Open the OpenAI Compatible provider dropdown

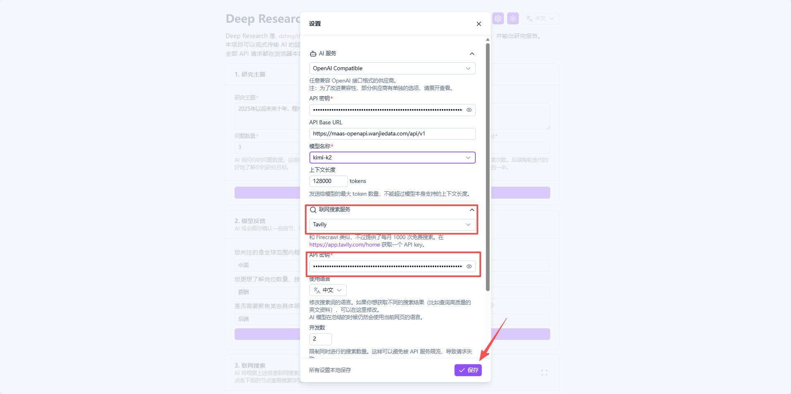(392, 69)
